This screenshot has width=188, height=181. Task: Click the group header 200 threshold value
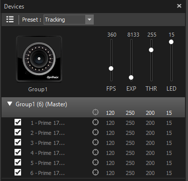[x=150, y=113]
